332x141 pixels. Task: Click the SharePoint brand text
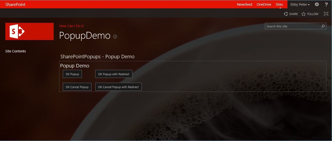pyautogui.click(x=15, y=5)
